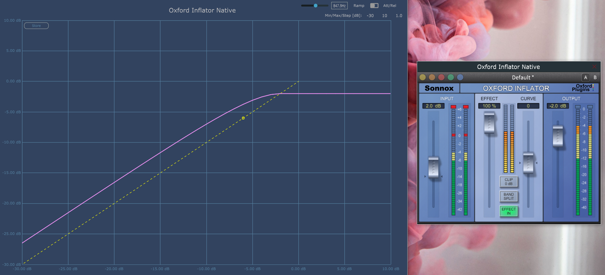Toggle the BAND SPLIT button
The image size is (605, 275).
508,196
